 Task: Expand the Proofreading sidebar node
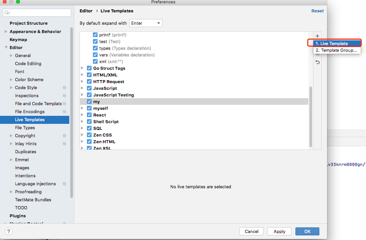[11, 192]
